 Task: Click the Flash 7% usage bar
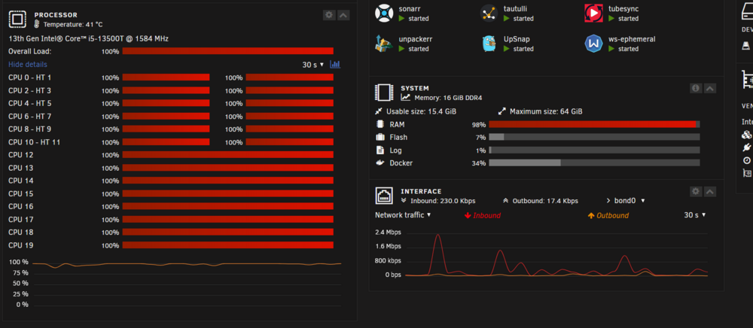[x=594, y=137]
